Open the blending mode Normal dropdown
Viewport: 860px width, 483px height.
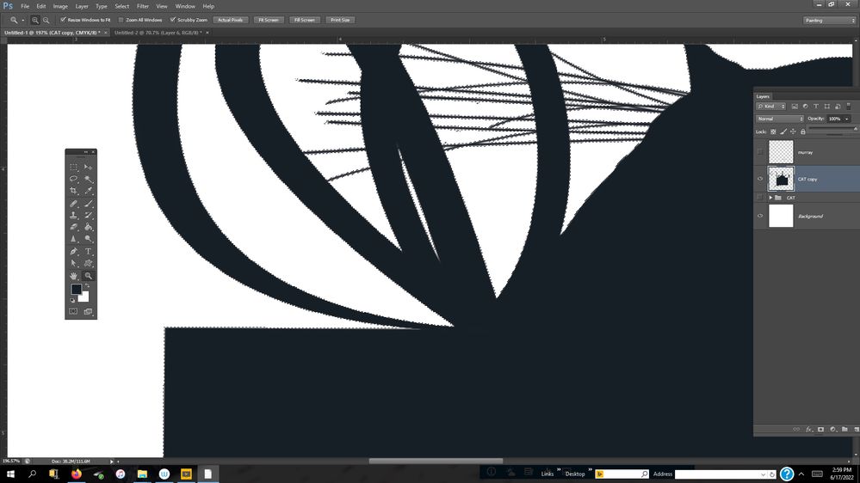(x=780, y=119)
